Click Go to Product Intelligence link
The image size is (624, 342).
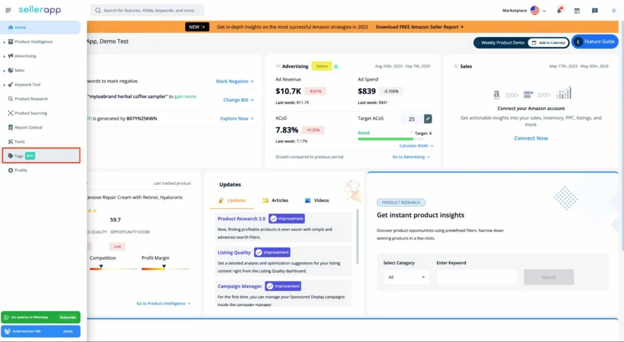tap(163, 304)
